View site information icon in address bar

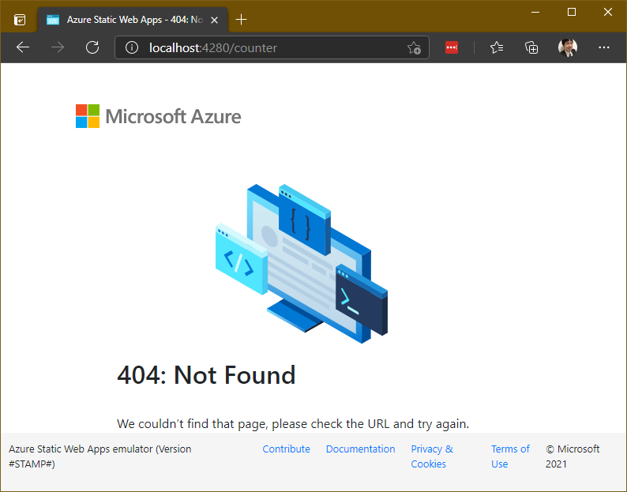132,47
